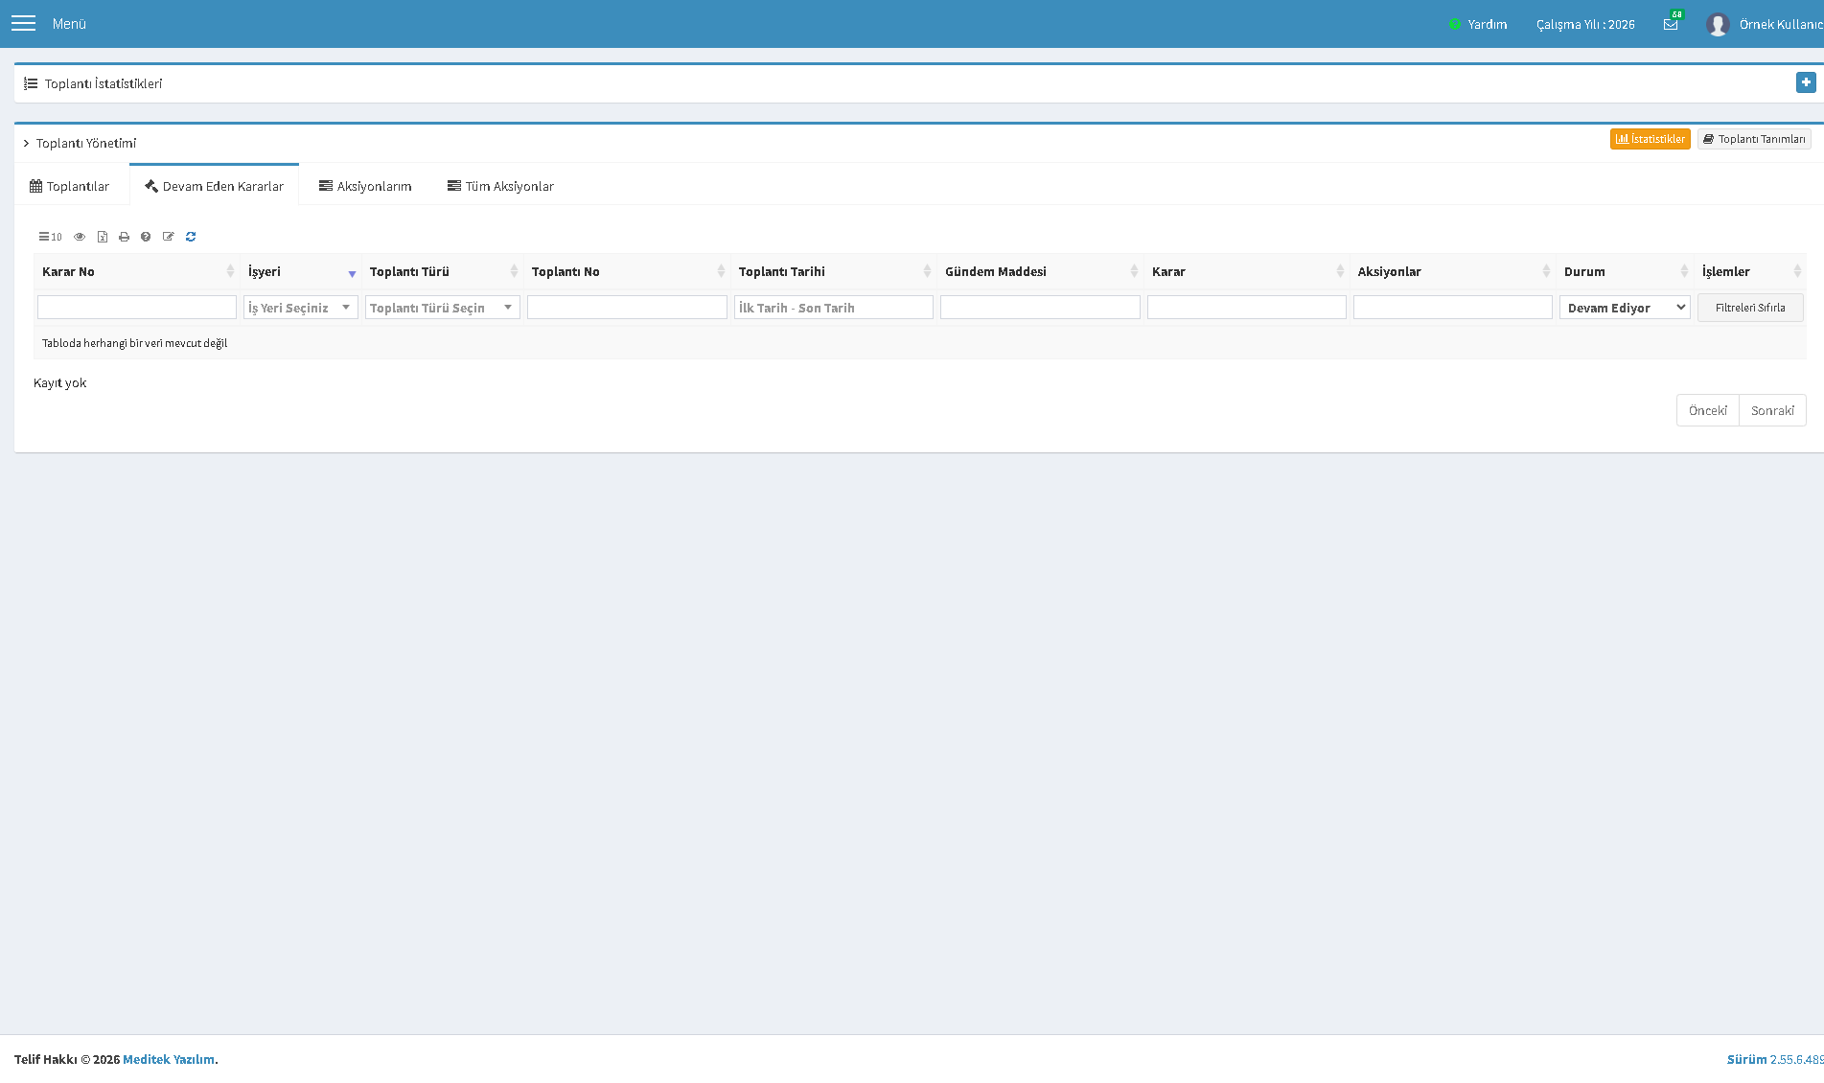The width and height of the screenshot is (1824, 1083).
Task: Open the Meditek Yazılım footer link
Action: click(169, 1059)
